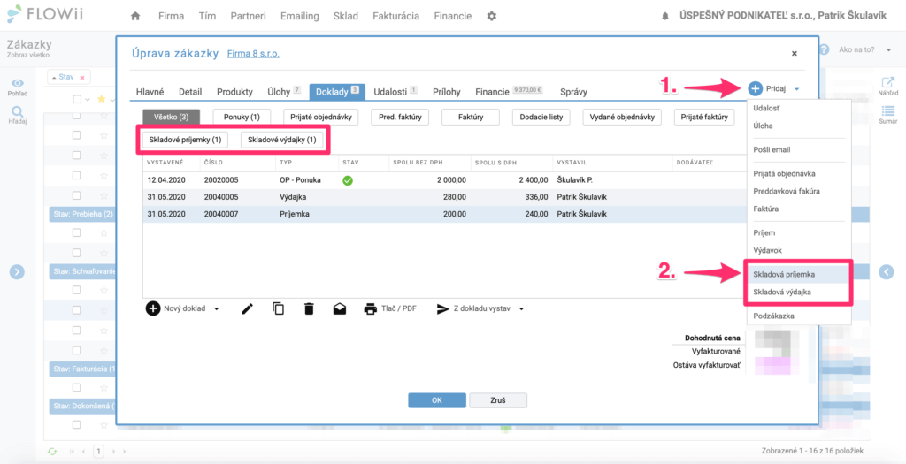Close the Úprava zákazky dialog with X
Image resolution: width=906 pixels, height=464 pixels.
(795, 53)
